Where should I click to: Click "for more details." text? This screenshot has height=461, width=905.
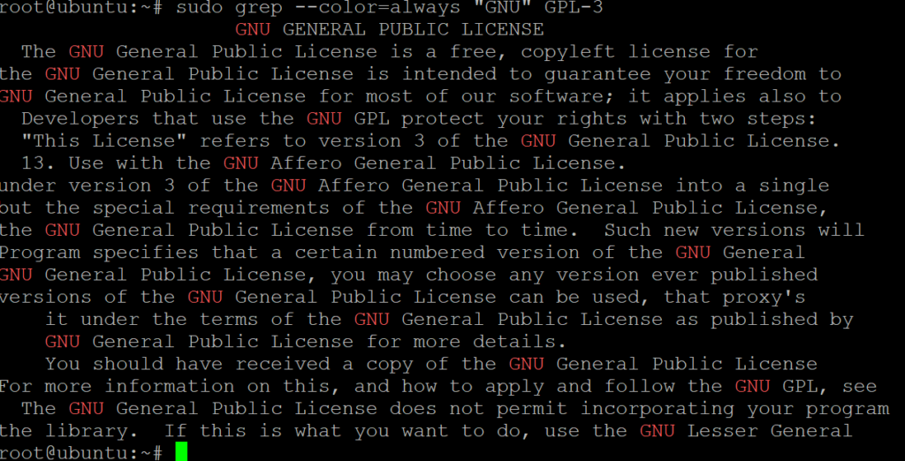point(467,342)
